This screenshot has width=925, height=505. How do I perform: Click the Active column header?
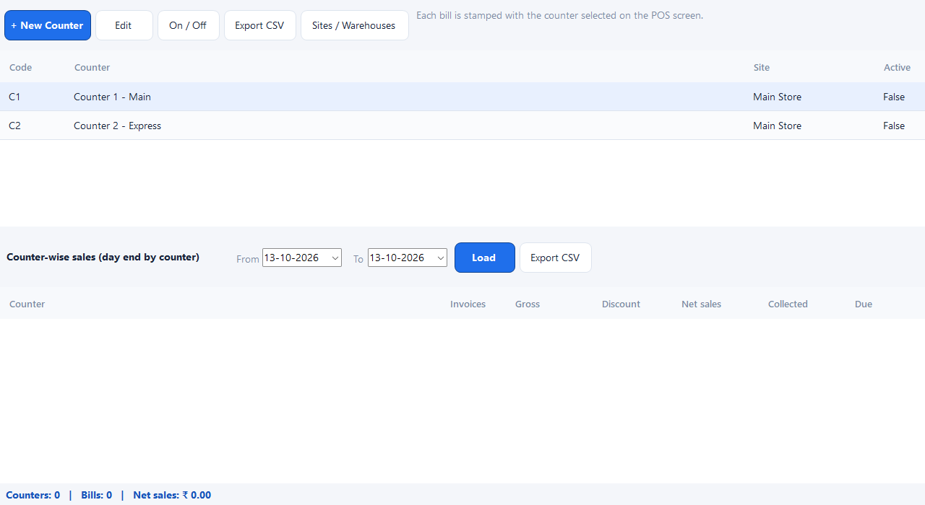(x=897, y=67)
